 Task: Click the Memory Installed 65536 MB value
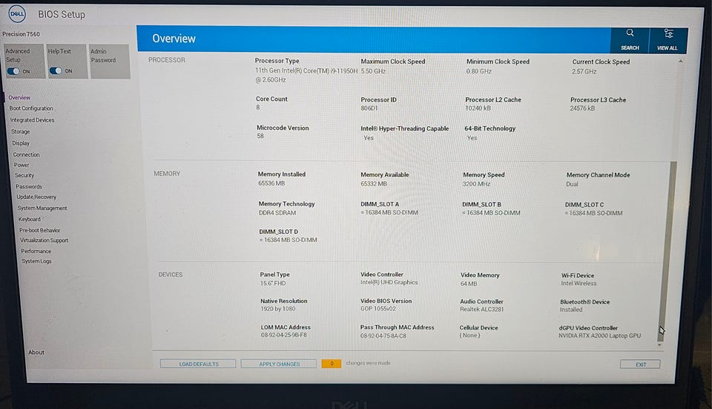point(271,183)
